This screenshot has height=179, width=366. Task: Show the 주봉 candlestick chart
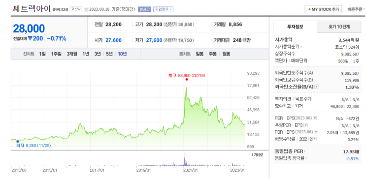click(x=213, y=54)
